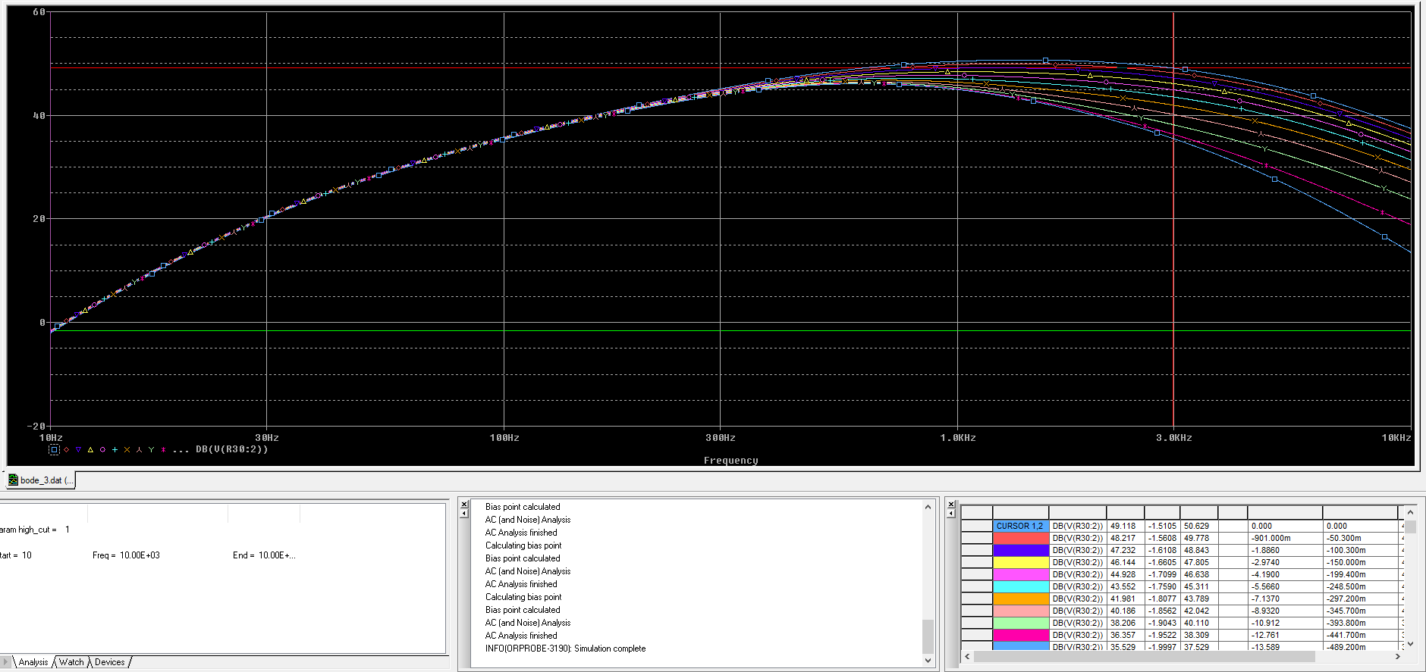Collapse cursor pane using small left arrow
Screen dimensions: 1426x672
tap(951, 514)
